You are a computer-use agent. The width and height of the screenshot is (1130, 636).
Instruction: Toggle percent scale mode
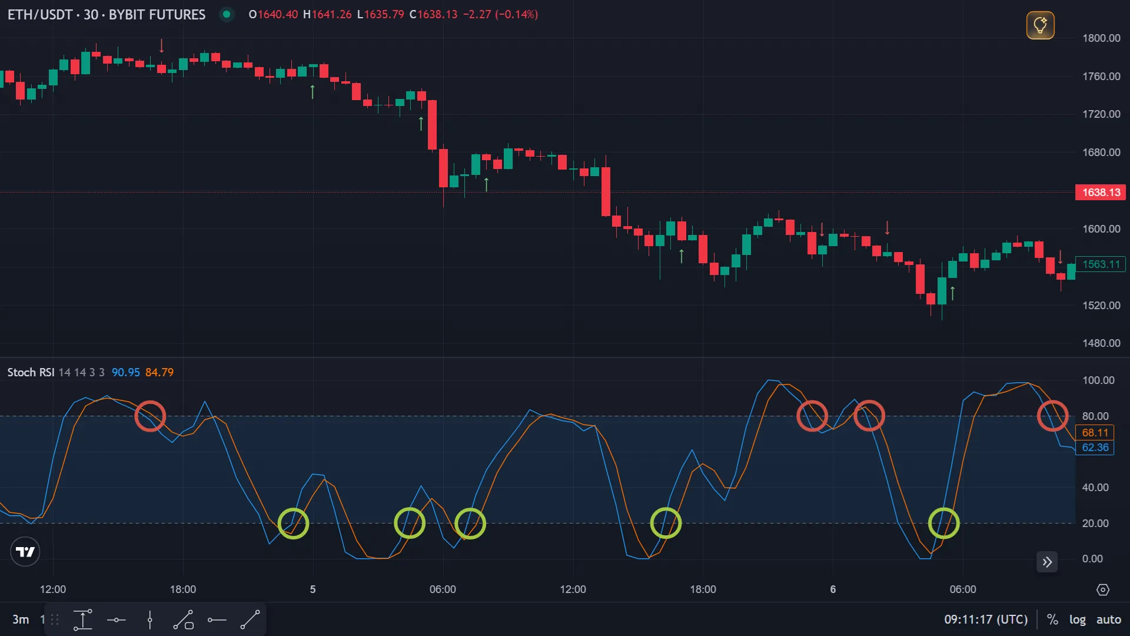coord(1052,620)
